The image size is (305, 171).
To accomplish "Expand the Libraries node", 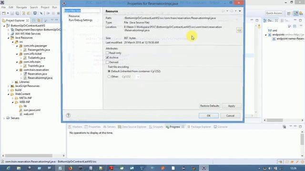I will coord(13,82).
